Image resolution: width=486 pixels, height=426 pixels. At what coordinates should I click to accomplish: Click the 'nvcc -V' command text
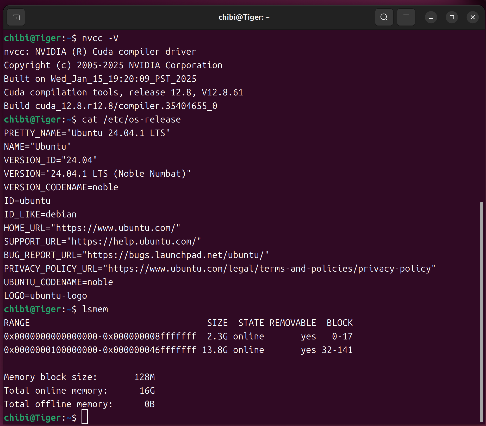(100, 38)
